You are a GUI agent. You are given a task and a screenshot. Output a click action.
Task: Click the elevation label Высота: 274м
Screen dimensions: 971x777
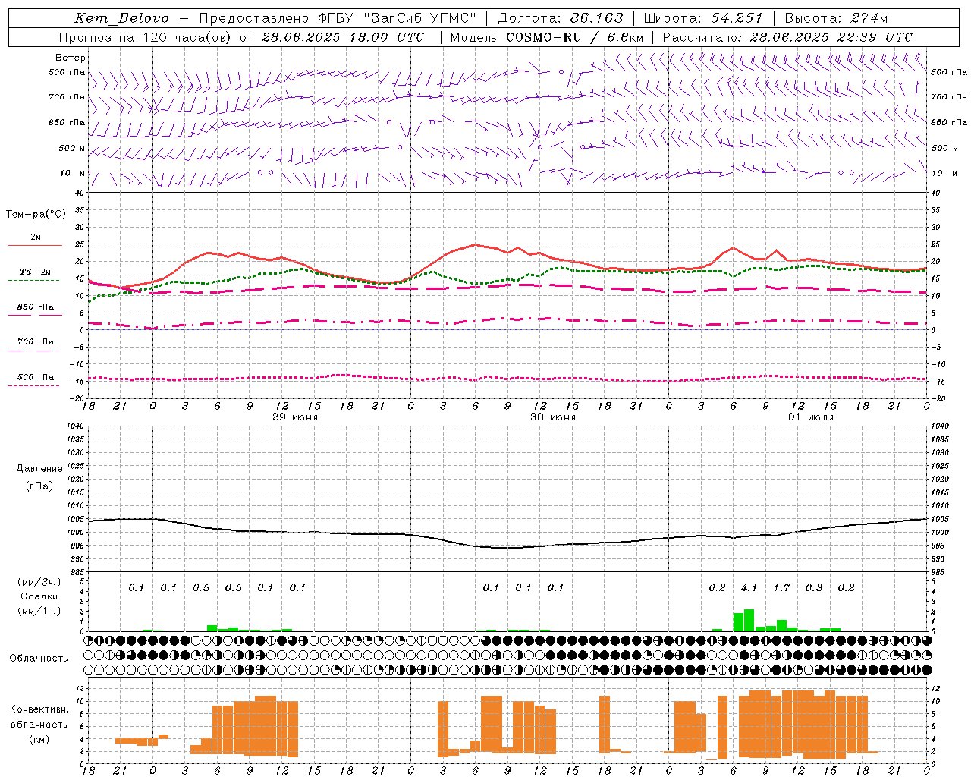[x=836, y=18]
